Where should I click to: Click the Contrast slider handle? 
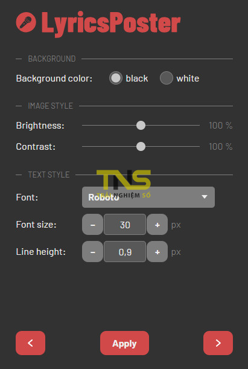point(141,146)
